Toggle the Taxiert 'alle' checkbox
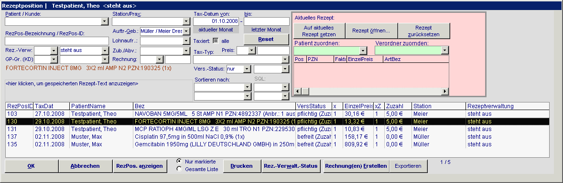This screenshot has width=563, height=183. [x=216, y=41]
